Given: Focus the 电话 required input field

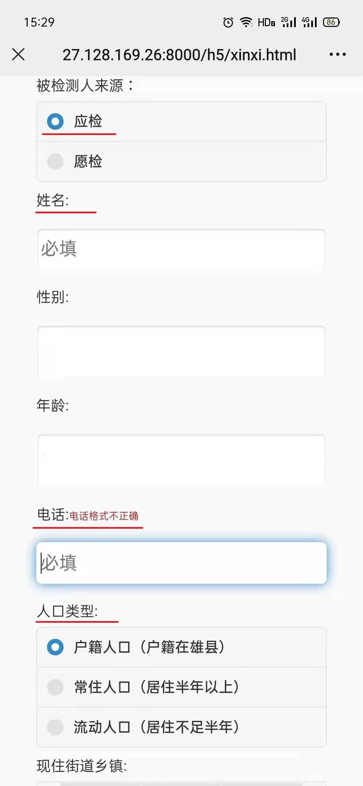Looking at the screenshot, I should 182,563.
